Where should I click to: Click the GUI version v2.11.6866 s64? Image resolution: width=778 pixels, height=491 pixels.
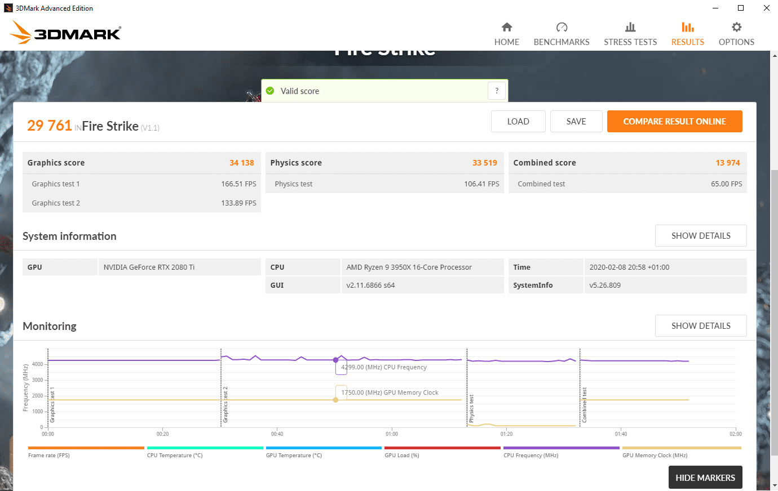click(x=370, y=285)
